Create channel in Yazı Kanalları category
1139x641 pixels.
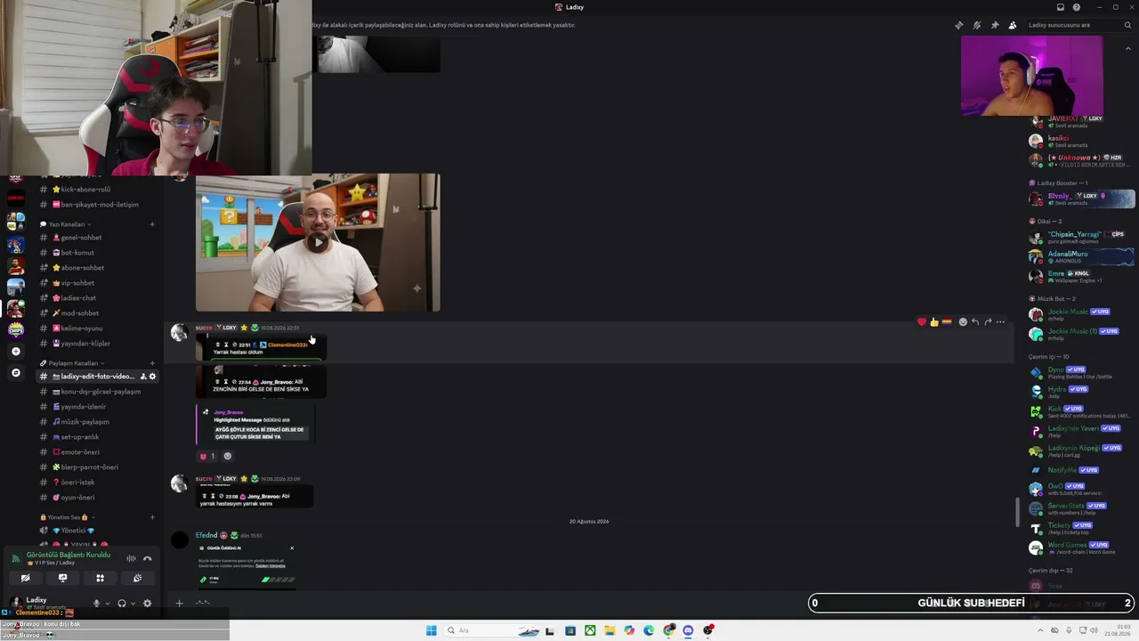[x=152, y=224]
